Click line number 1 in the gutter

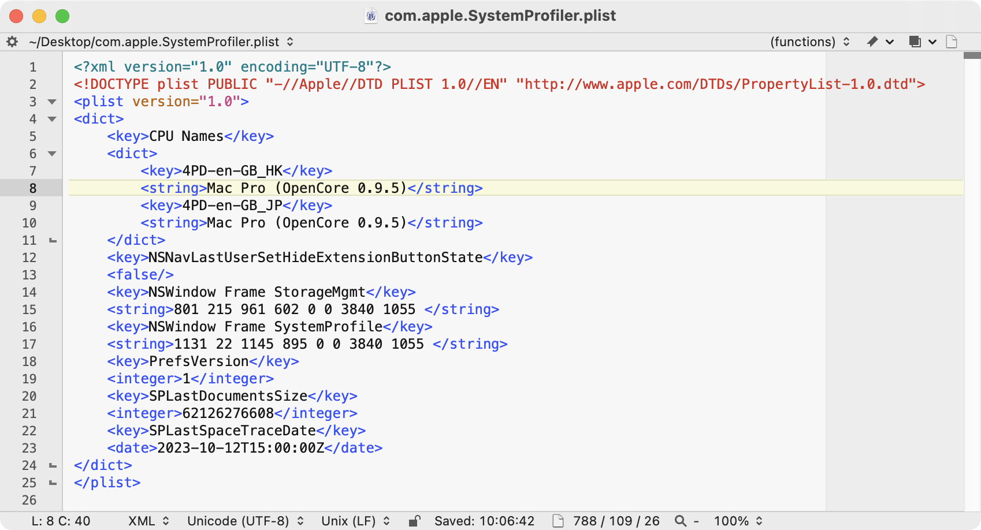point(33,67)
